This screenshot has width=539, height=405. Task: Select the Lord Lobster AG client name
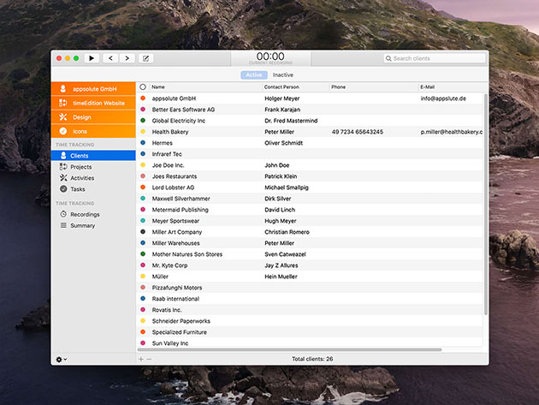[173, 188]
